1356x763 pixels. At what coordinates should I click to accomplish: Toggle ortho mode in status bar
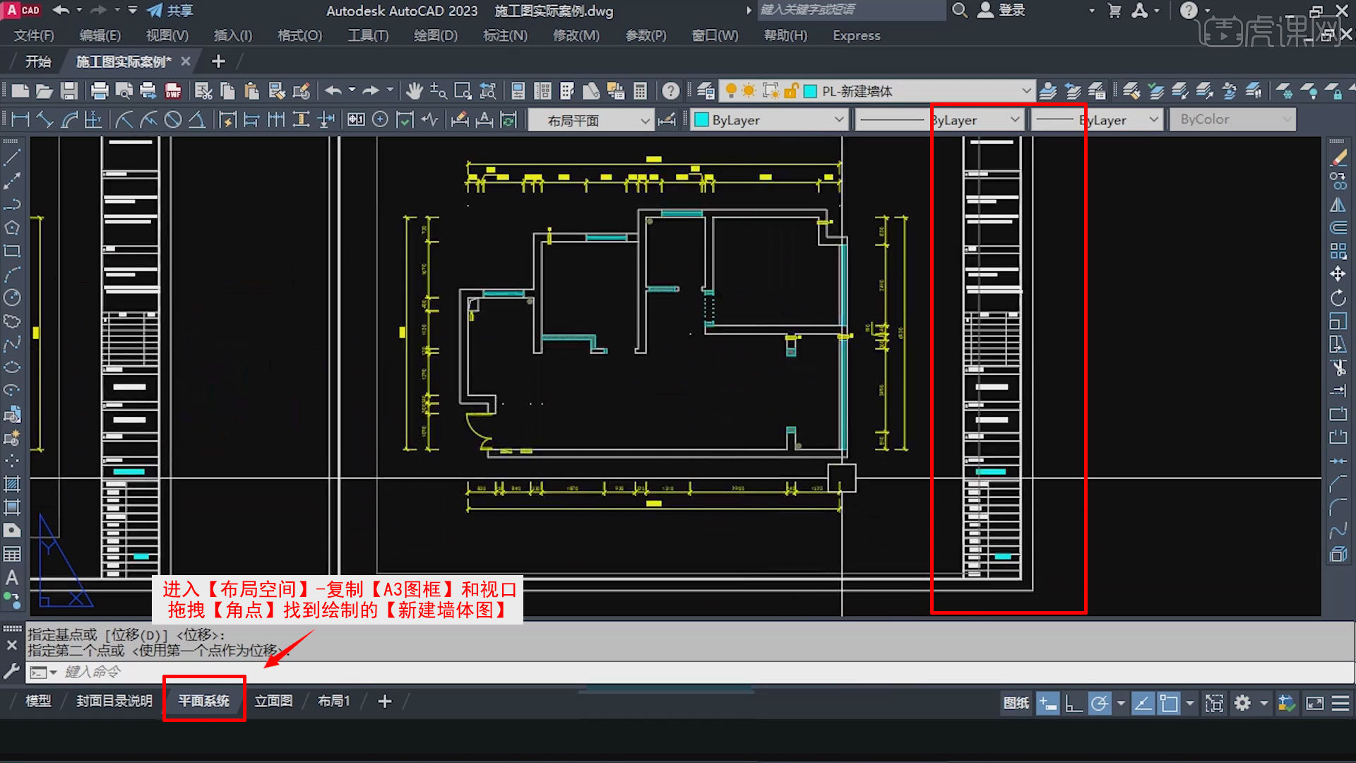[1073, 703]
